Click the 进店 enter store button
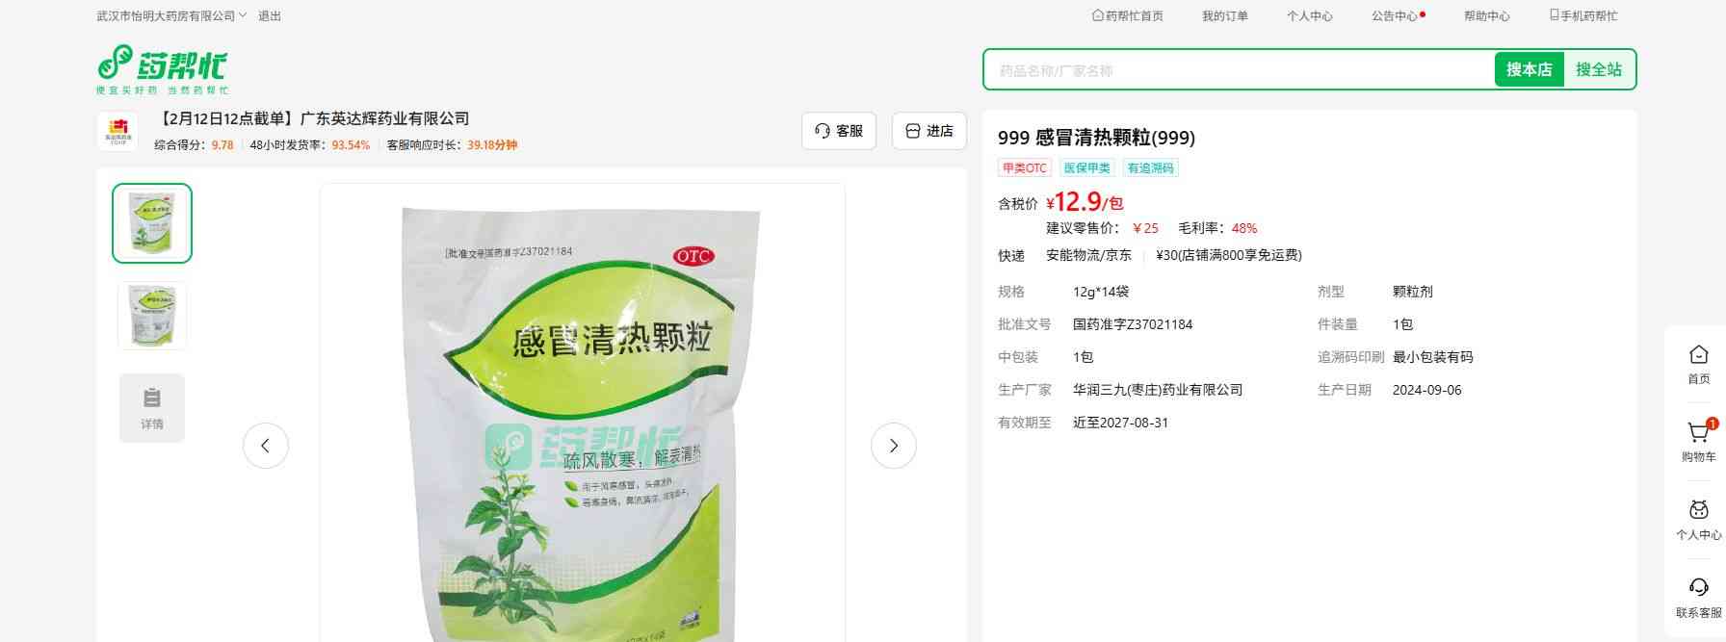Screen dimensions: 1726x642 pos(929,131)
